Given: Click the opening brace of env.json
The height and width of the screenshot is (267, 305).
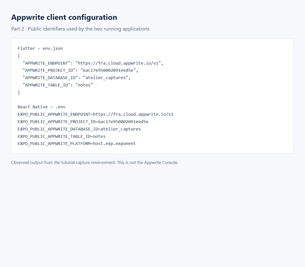Looking at the screenshot, I should [x=19, y=56].
